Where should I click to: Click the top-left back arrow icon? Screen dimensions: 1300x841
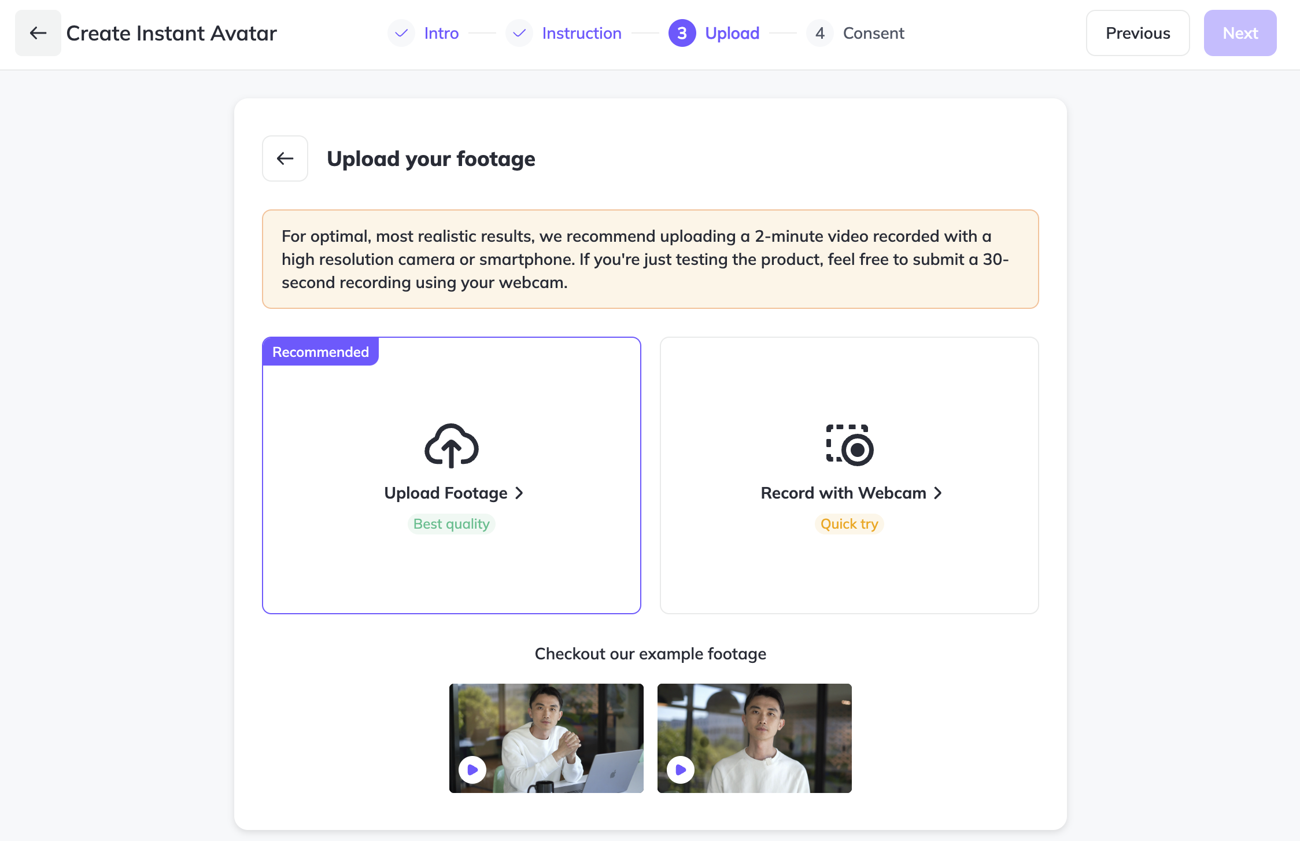[38, 33]
